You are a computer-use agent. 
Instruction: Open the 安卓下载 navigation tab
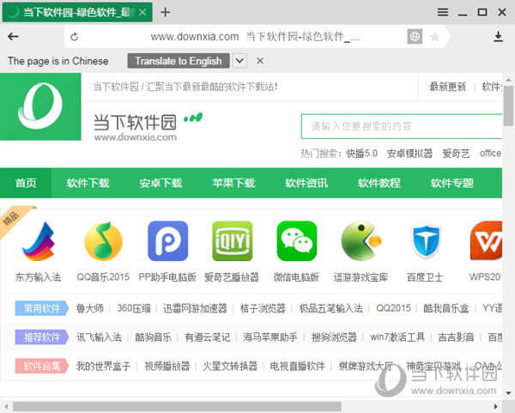coord(161,183)
